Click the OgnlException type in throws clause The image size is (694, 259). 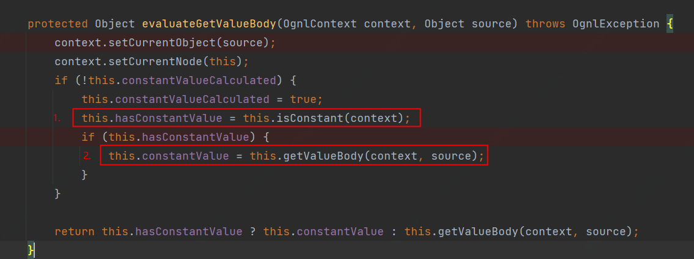[x=616, y=24]
